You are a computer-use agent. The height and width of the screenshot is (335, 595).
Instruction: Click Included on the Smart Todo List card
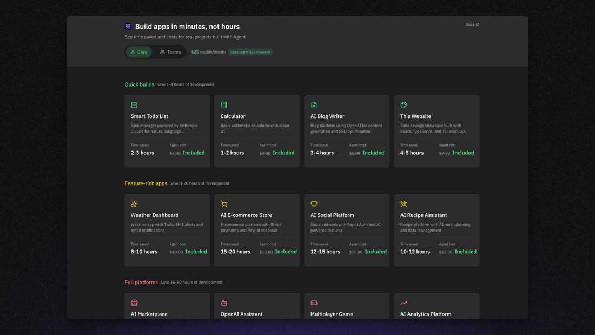click(x=194, y=153)
